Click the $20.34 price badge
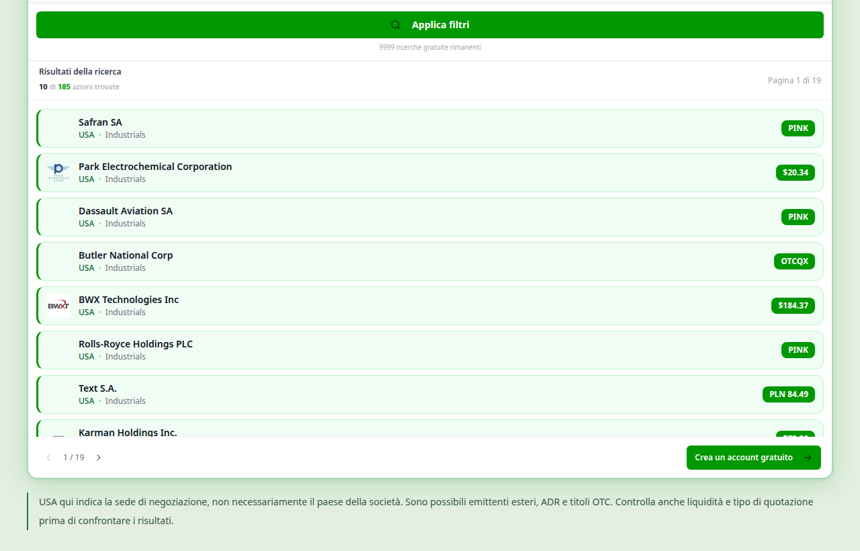This screenshot has height=551, width=860. [x=795, y=173]
